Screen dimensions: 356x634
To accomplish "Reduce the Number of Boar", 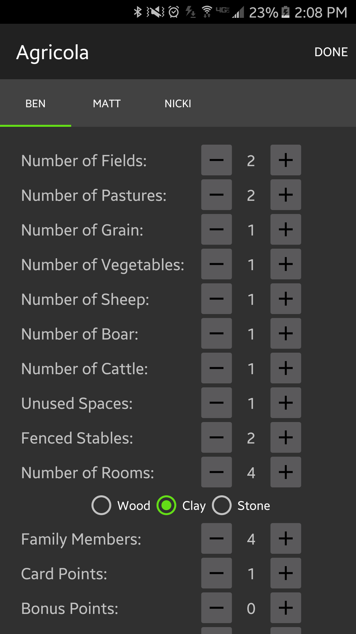I will coord(217,334).
